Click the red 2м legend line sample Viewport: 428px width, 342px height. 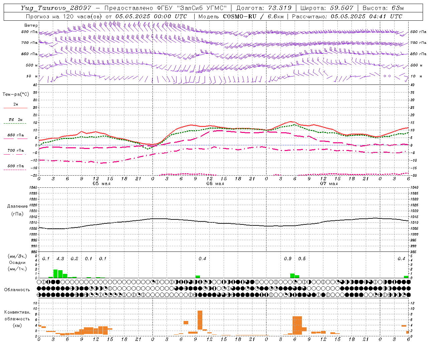[15, 108]
